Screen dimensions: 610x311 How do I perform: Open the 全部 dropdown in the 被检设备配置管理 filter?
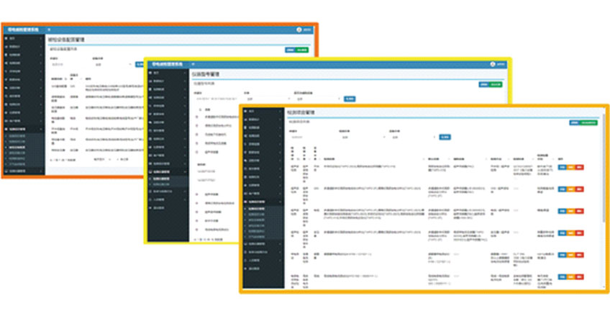pyautogui.click(x=108, y=63)
